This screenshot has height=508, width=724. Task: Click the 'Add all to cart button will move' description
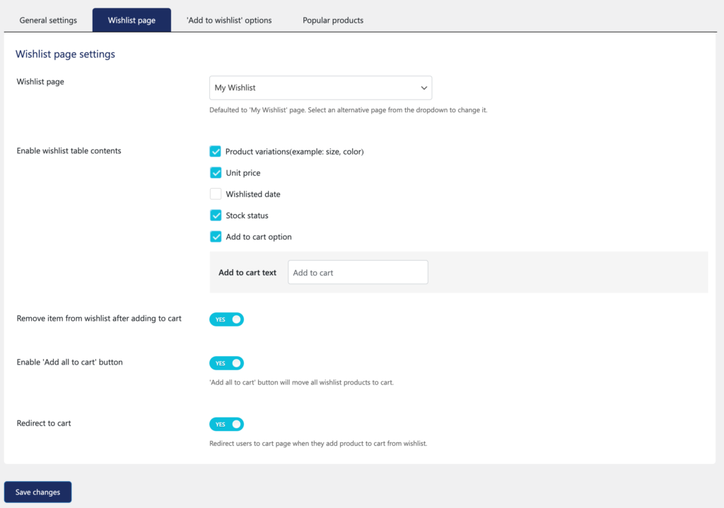click(x=301, y=382)
